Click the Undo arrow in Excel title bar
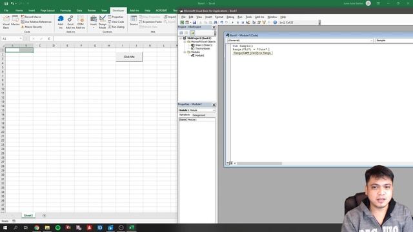Image resolution: width=413 pixels, height=232 pixels. [x=12, y=3]
